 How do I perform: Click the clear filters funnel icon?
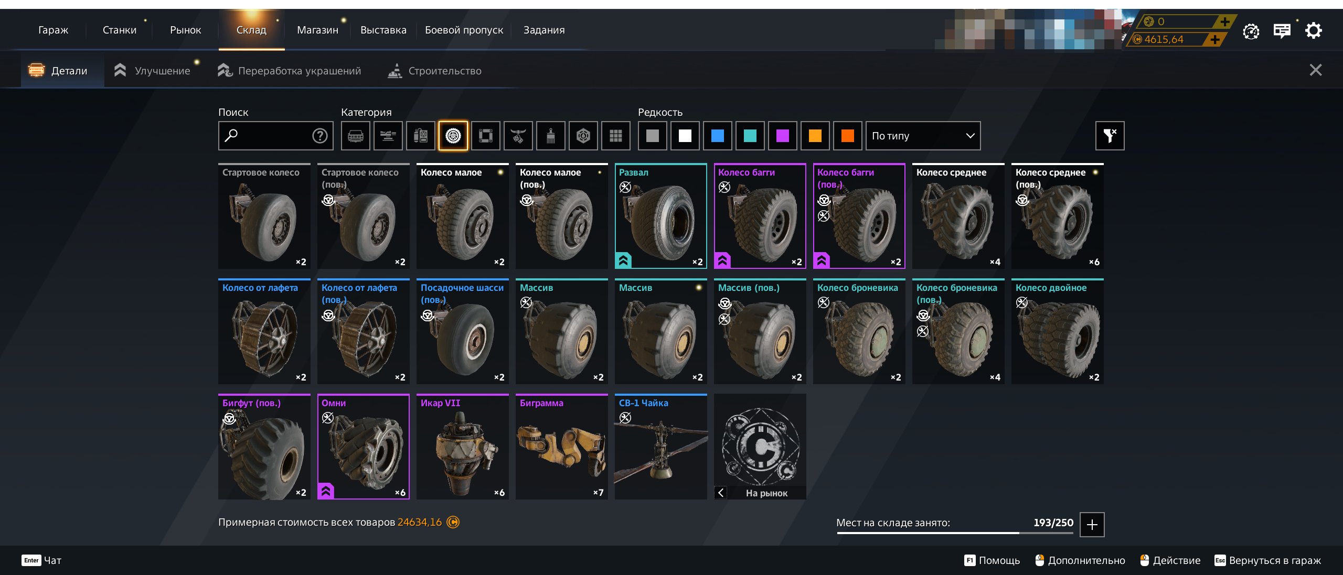[x=1109, y=136]
